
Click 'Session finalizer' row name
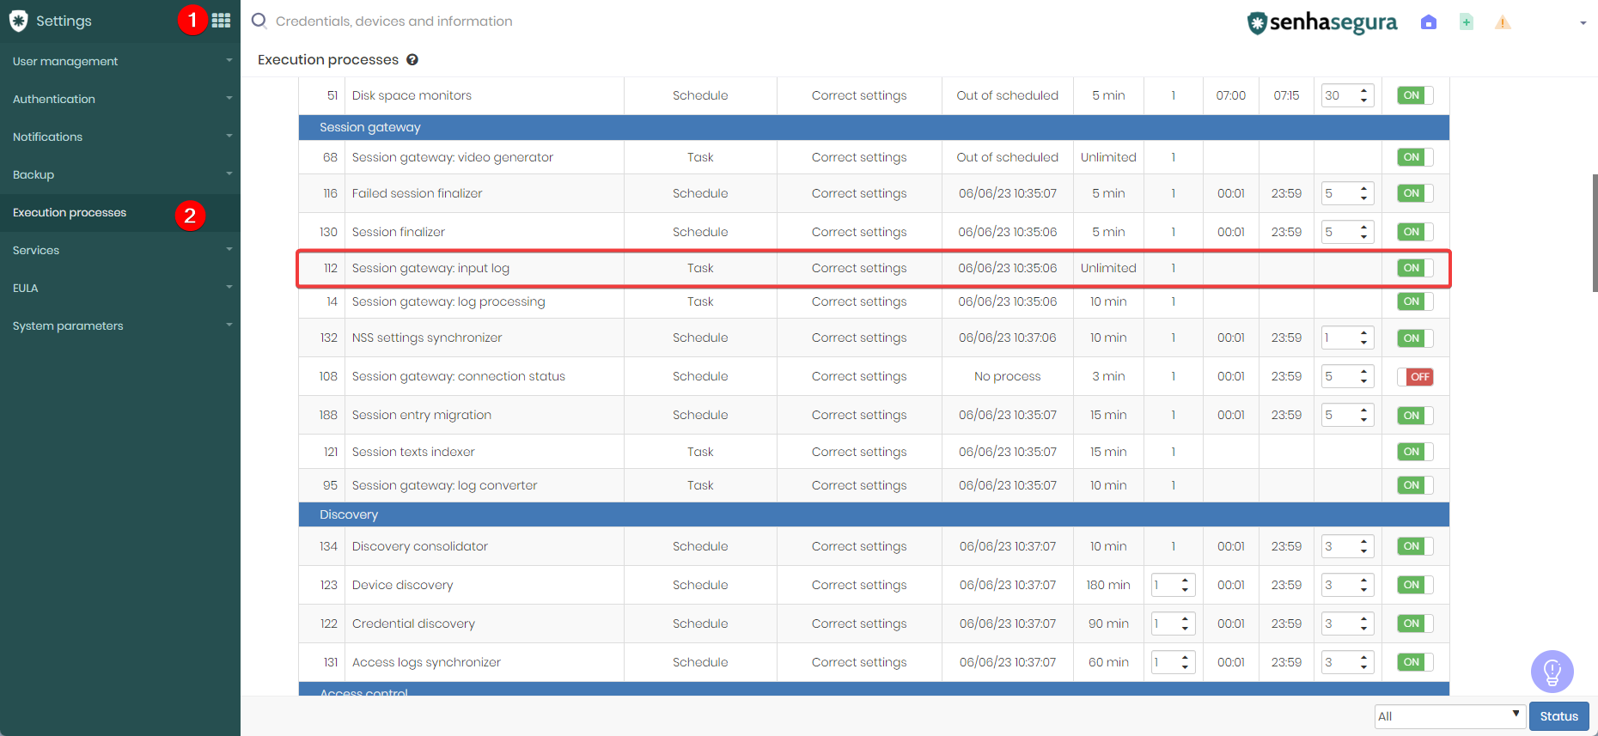click(x=399, y=232)
